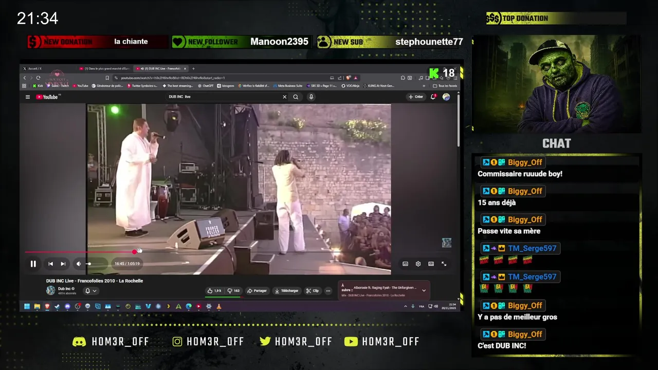The height and width of the screenshot is (370, 658).
Task: Start voice search with microphone
Action: pos(311,97)
